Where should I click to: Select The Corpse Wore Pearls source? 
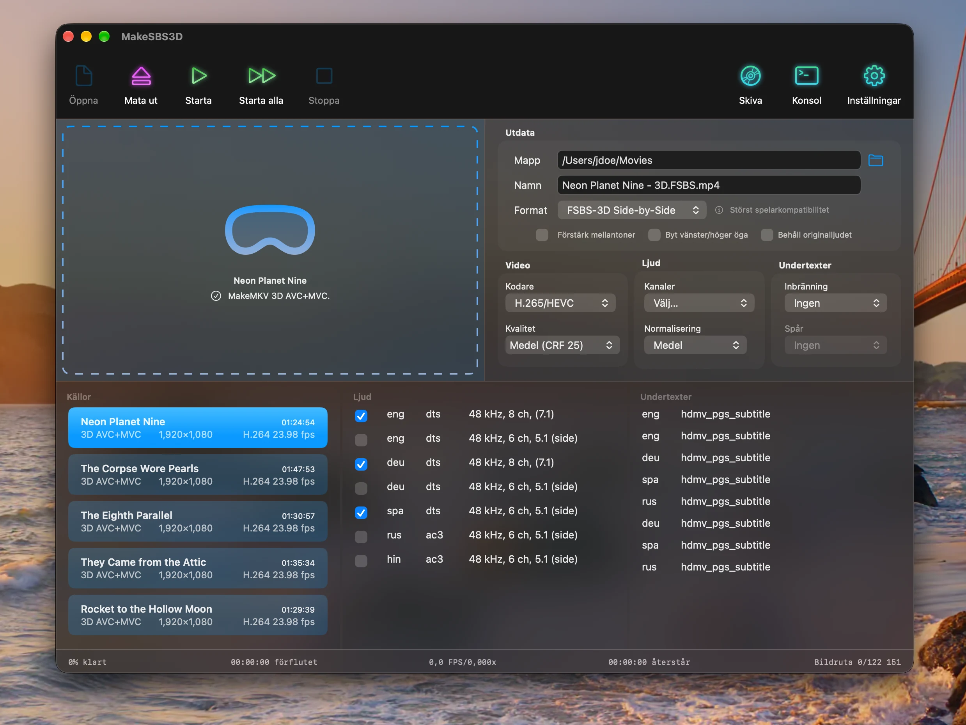tap(198, 474)
